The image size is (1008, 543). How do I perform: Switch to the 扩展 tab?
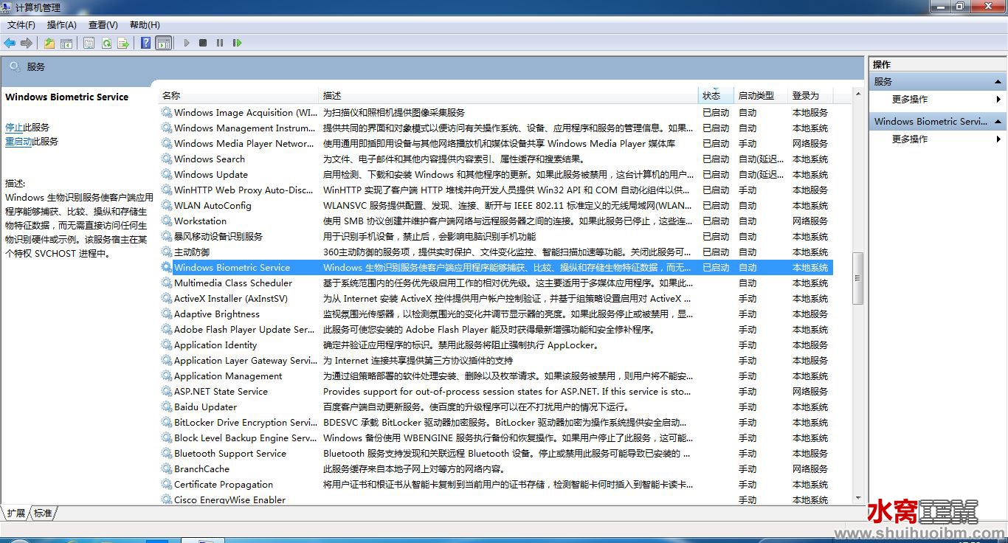click(x=16, y=513)
